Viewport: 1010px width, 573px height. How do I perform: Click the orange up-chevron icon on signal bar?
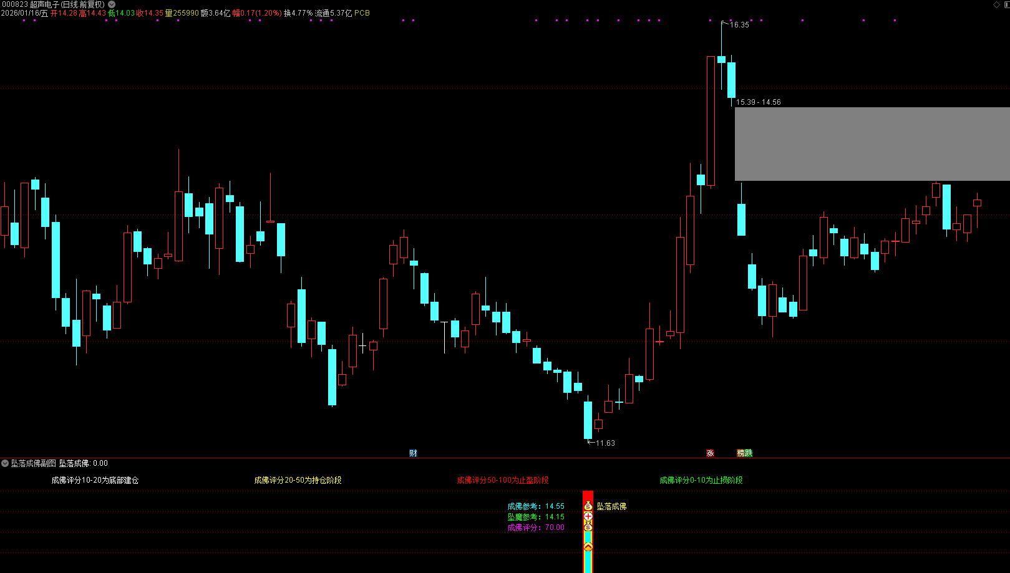(588, 547)
